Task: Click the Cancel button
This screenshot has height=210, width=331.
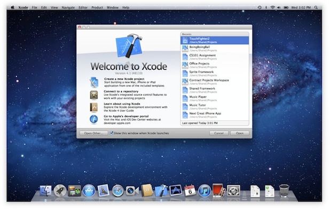Action: tap(219, 133)
